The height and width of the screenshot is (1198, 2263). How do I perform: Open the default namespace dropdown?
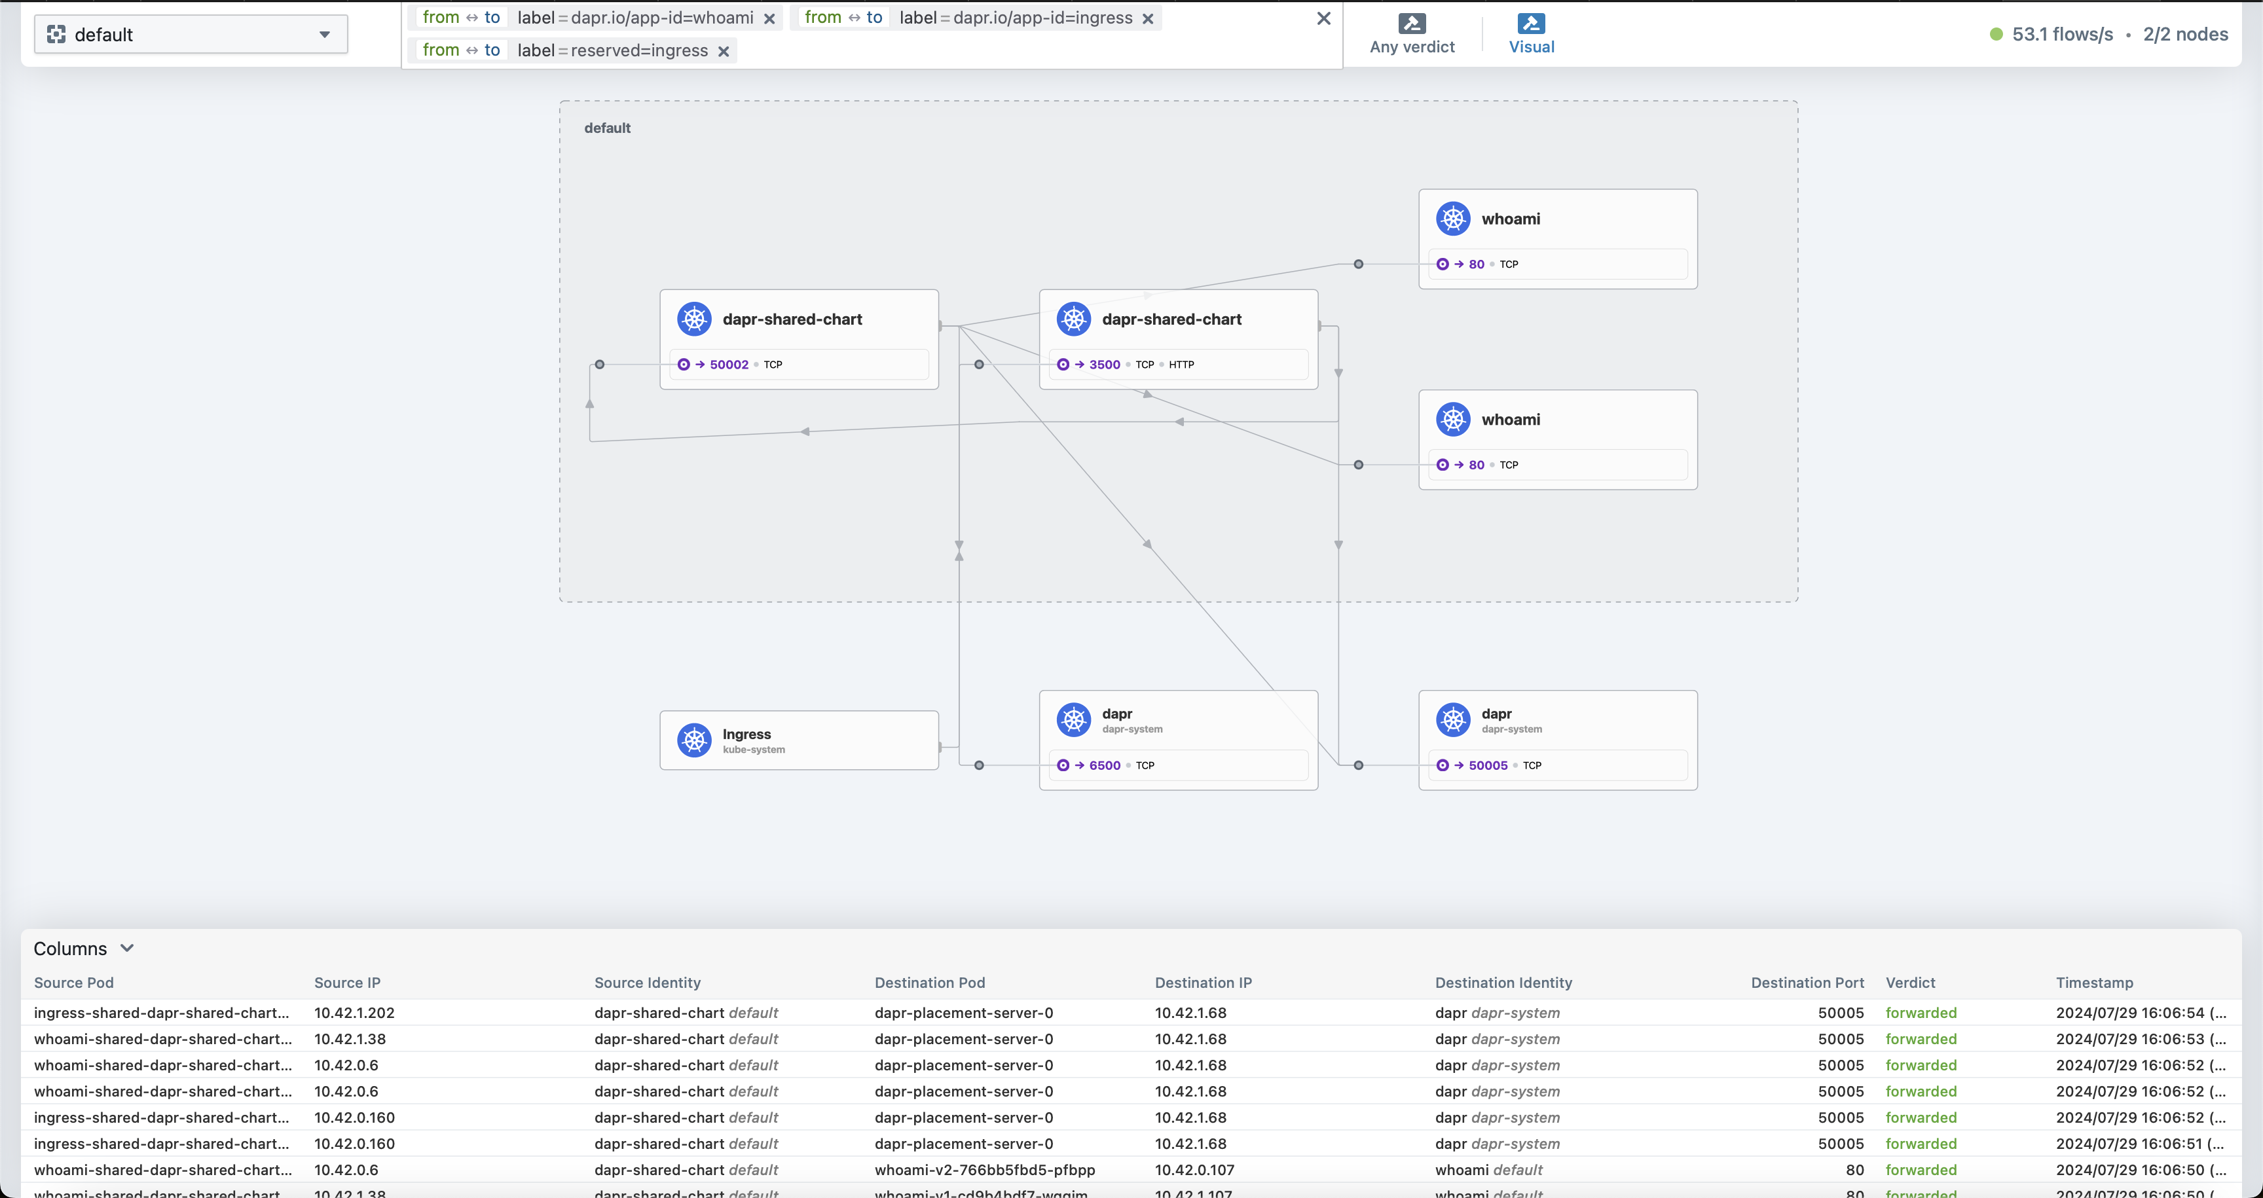pyautogui.click(x=191, y=34)
